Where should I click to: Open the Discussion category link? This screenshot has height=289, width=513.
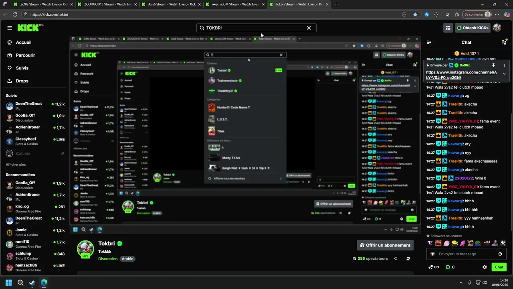pos(108,259)
